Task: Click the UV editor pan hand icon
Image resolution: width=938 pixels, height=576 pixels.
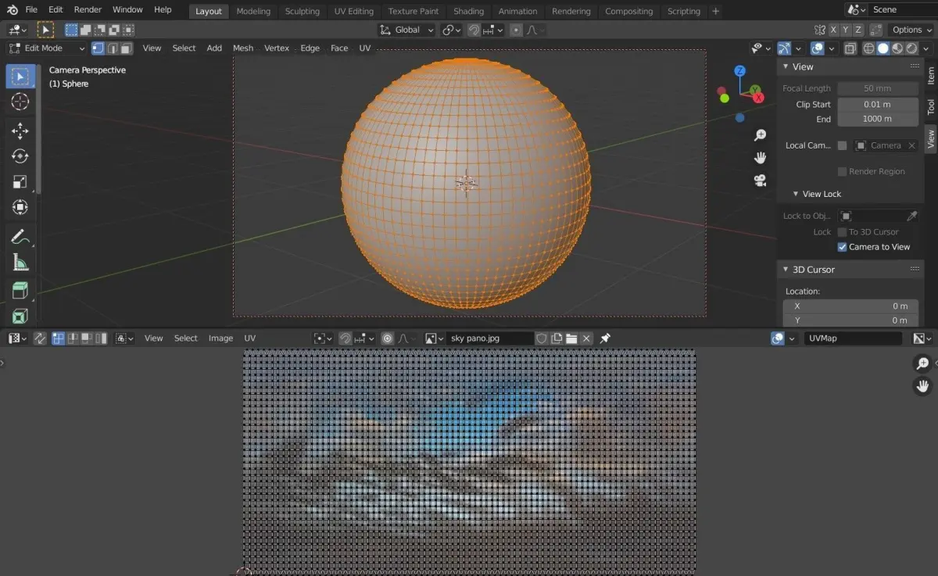Action: tap(923, 386)
